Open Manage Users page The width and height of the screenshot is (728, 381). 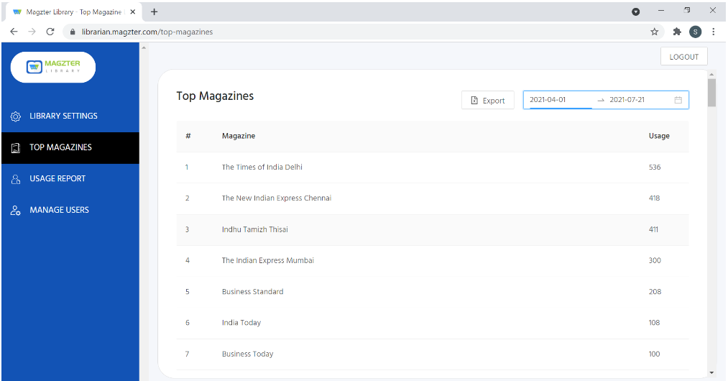(70, 210)
